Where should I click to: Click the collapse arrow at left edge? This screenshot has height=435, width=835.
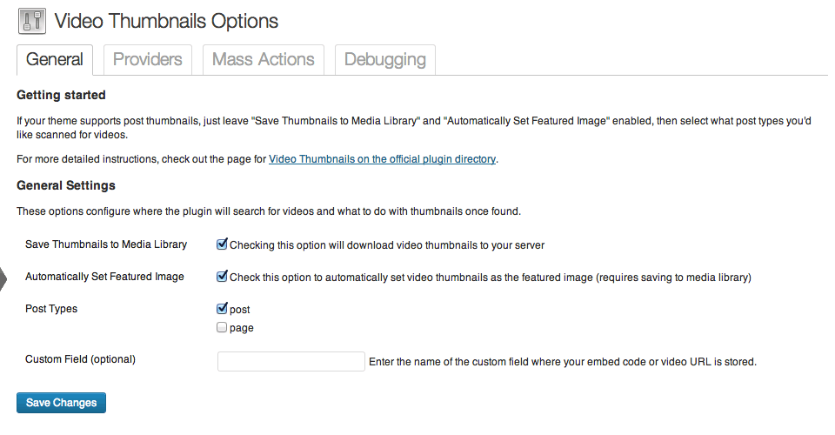[x=3, y=279]
